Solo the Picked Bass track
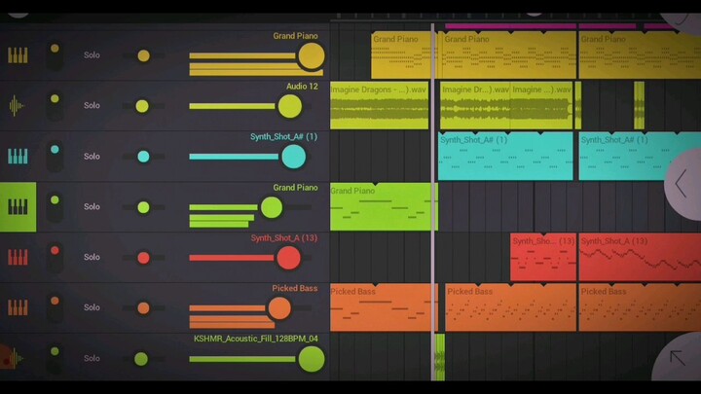Image resolution: width=701 pixels, height=394 pixels. [x=92, y=307]
